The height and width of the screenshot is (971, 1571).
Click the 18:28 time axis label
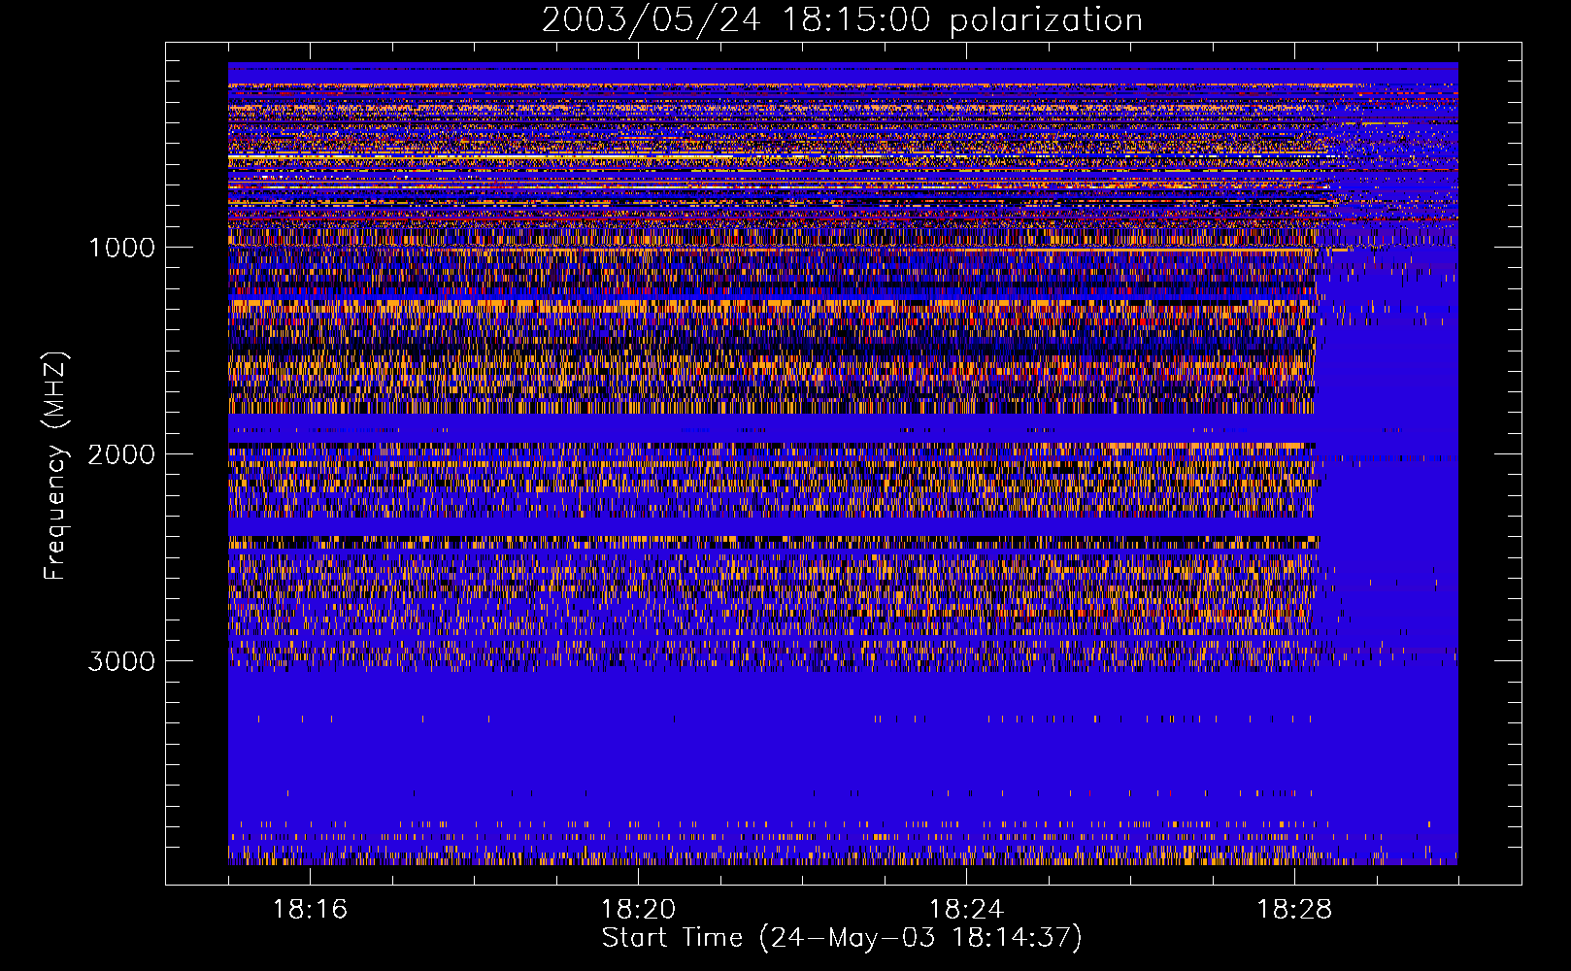[1294, 910]
